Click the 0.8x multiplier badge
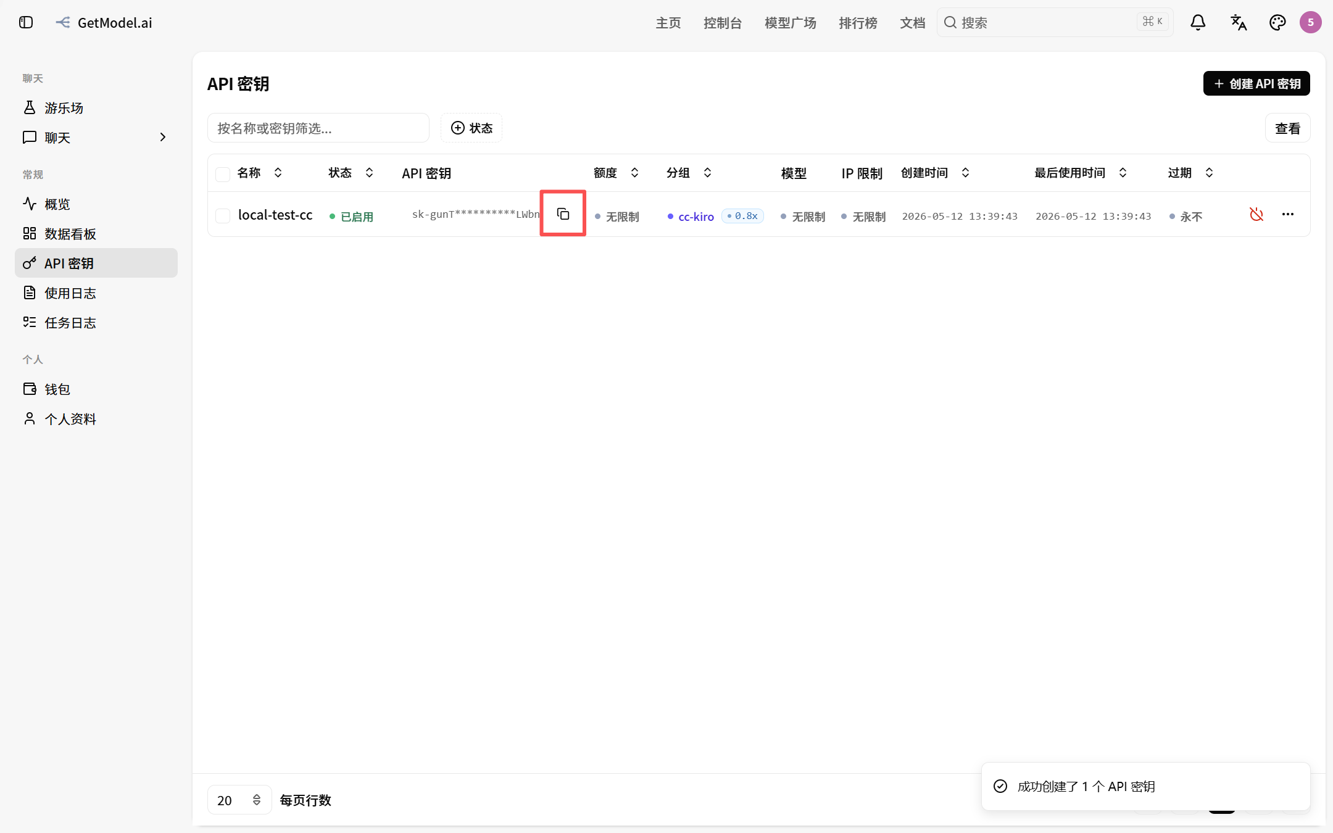 pos(742,216)
